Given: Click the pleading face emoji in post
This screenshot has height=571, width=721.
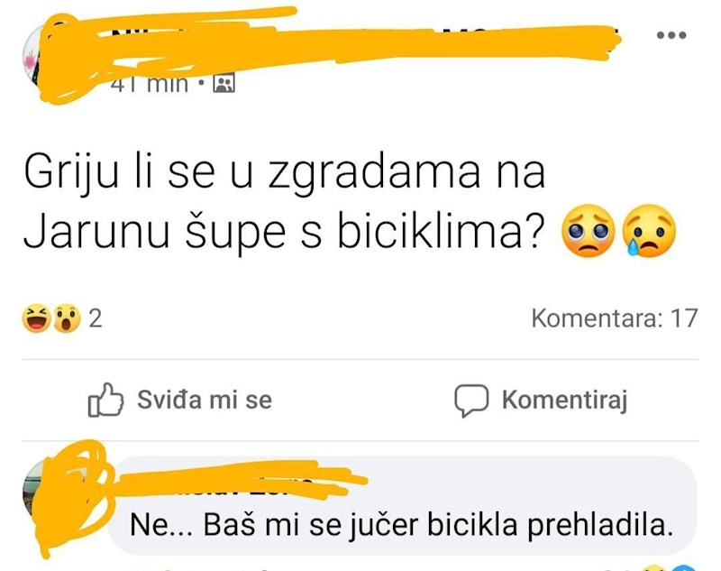Looking at the screenshot, I should point(589,231).
